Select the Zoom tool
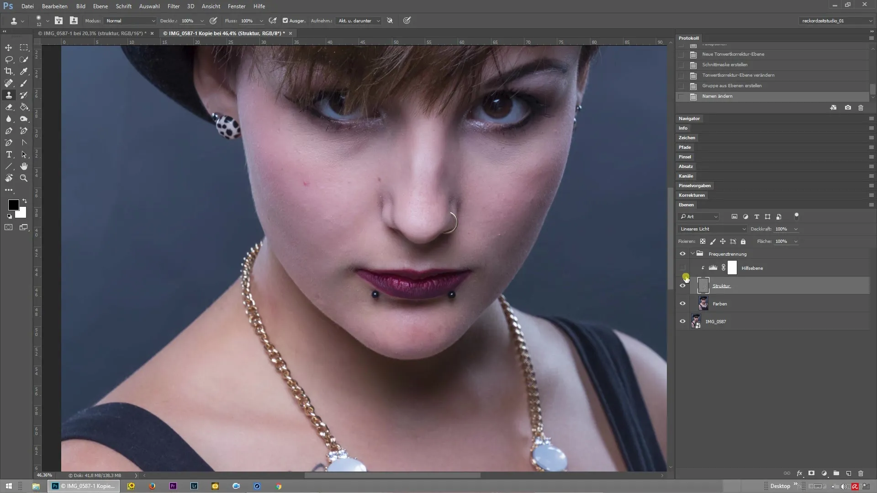This screenshot has height=493, width=877. [x=24, y=178]
